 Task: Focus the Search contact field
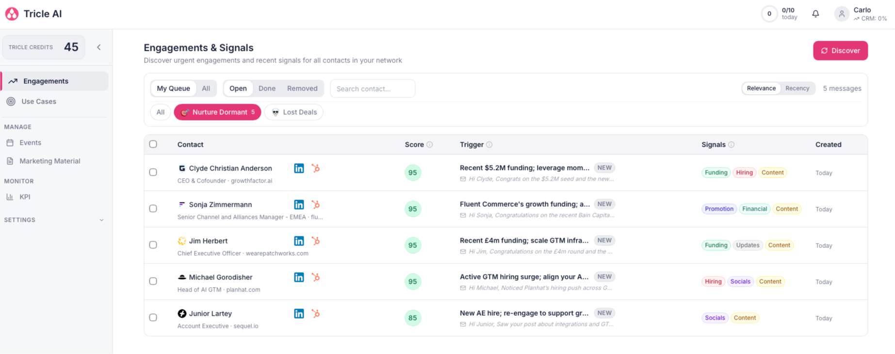[x=373, y=89]
